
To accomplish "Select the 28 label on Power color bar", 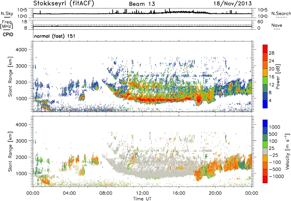I will tap(271, 53).
